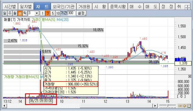
Task: Click the 거래량 volume legend label
Action: [9, 77]
